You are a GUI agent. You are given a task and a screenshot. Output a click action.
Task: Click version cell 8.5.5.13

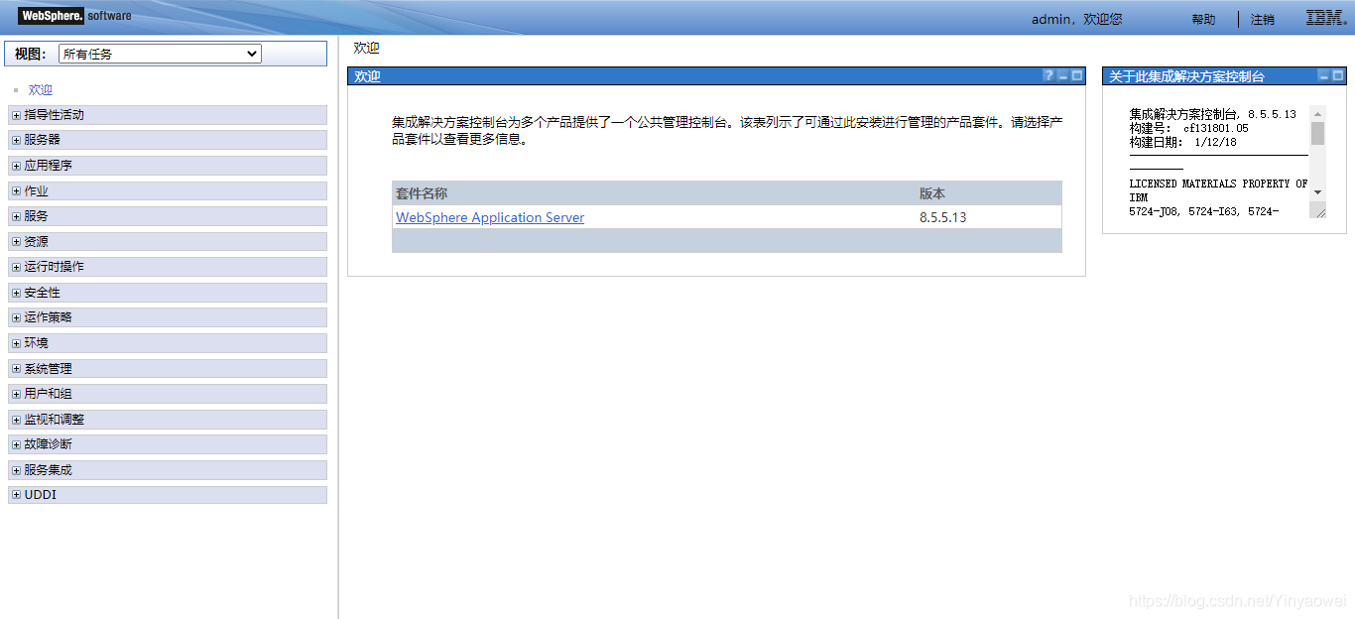click(942, 217)
